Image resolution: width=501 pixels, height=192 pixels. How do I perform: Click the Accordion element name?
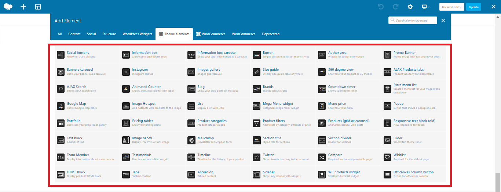205,172
